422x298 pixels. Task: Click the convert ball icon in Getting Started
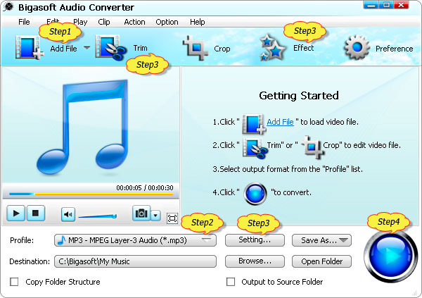pos(255,194)
